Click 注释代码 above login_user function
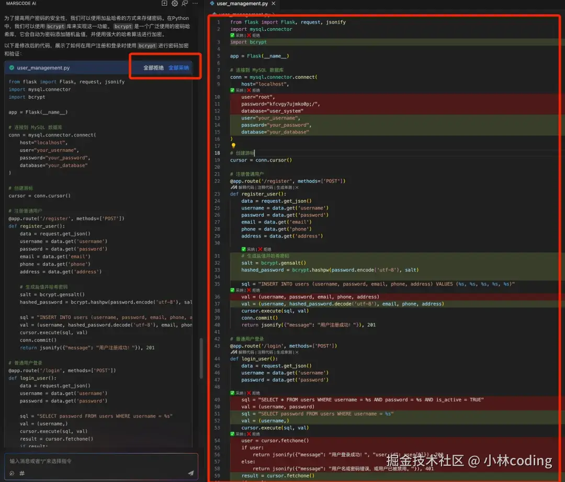Image resolution: width=565 pixels, height=482 pixels. point(266,352)
